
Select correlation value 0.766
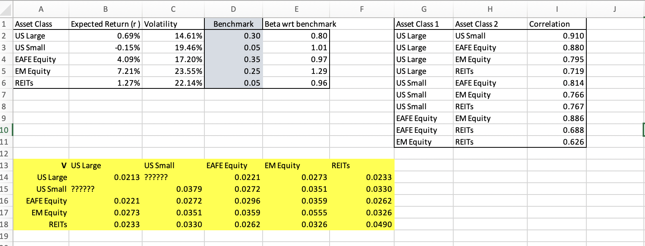(x=557, y=95)
